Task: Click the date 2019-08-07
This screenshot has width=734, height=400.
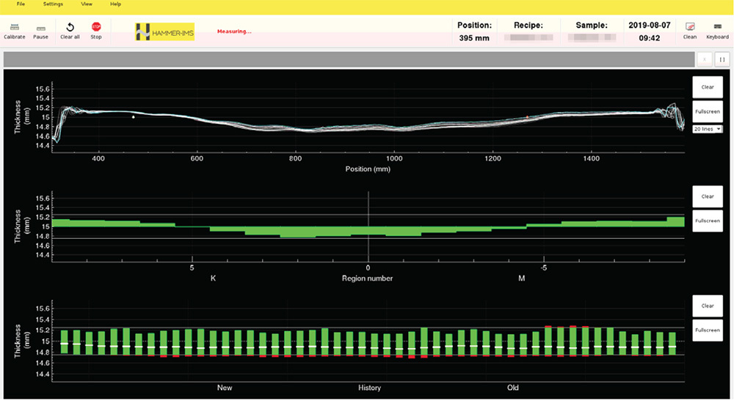Action: 650,25
